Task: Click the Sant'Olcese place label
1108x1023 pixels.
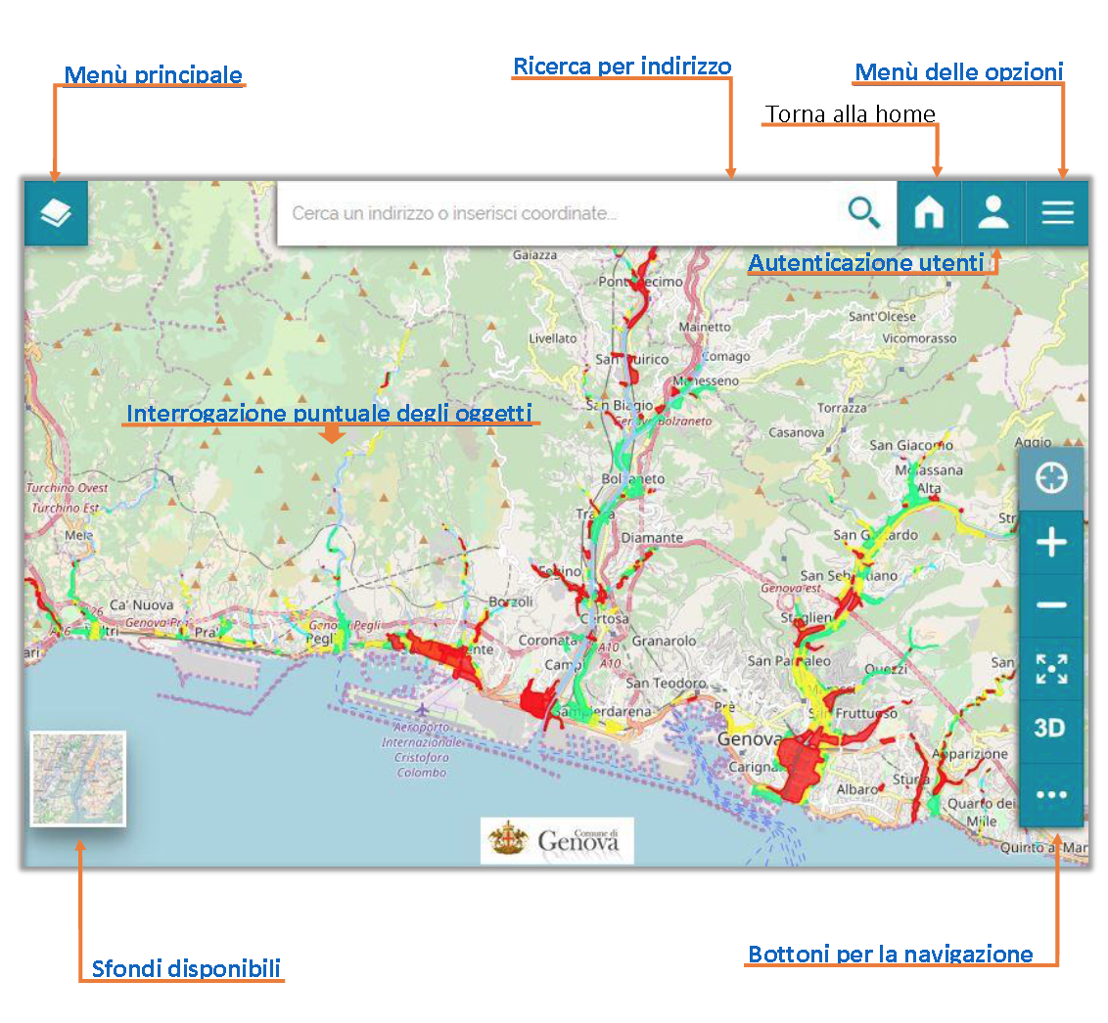Action: (x=881, y=316)
